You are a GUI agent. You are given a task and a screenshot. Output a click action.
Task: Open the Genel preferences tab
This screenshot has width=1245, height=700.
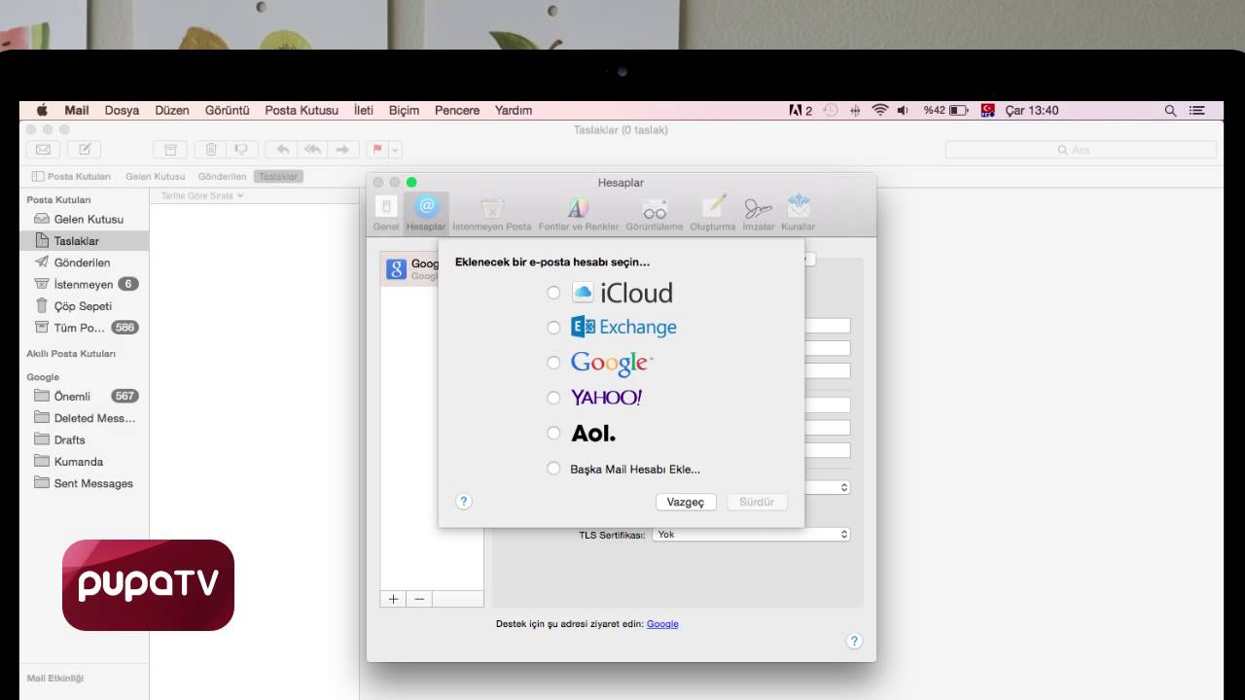click(386, 214)
